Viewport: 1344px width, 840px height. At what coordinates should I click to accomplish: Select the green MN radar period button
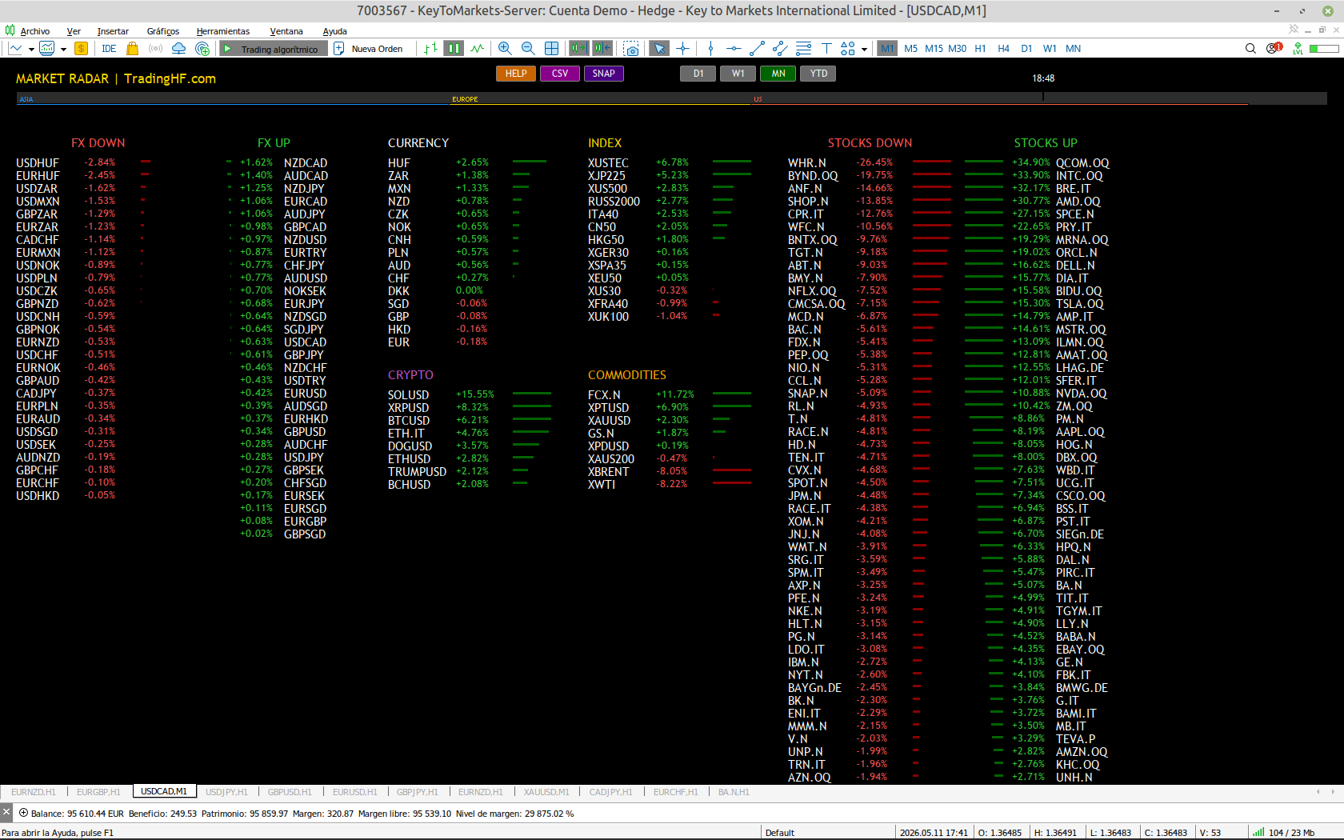tap(778, 74)
